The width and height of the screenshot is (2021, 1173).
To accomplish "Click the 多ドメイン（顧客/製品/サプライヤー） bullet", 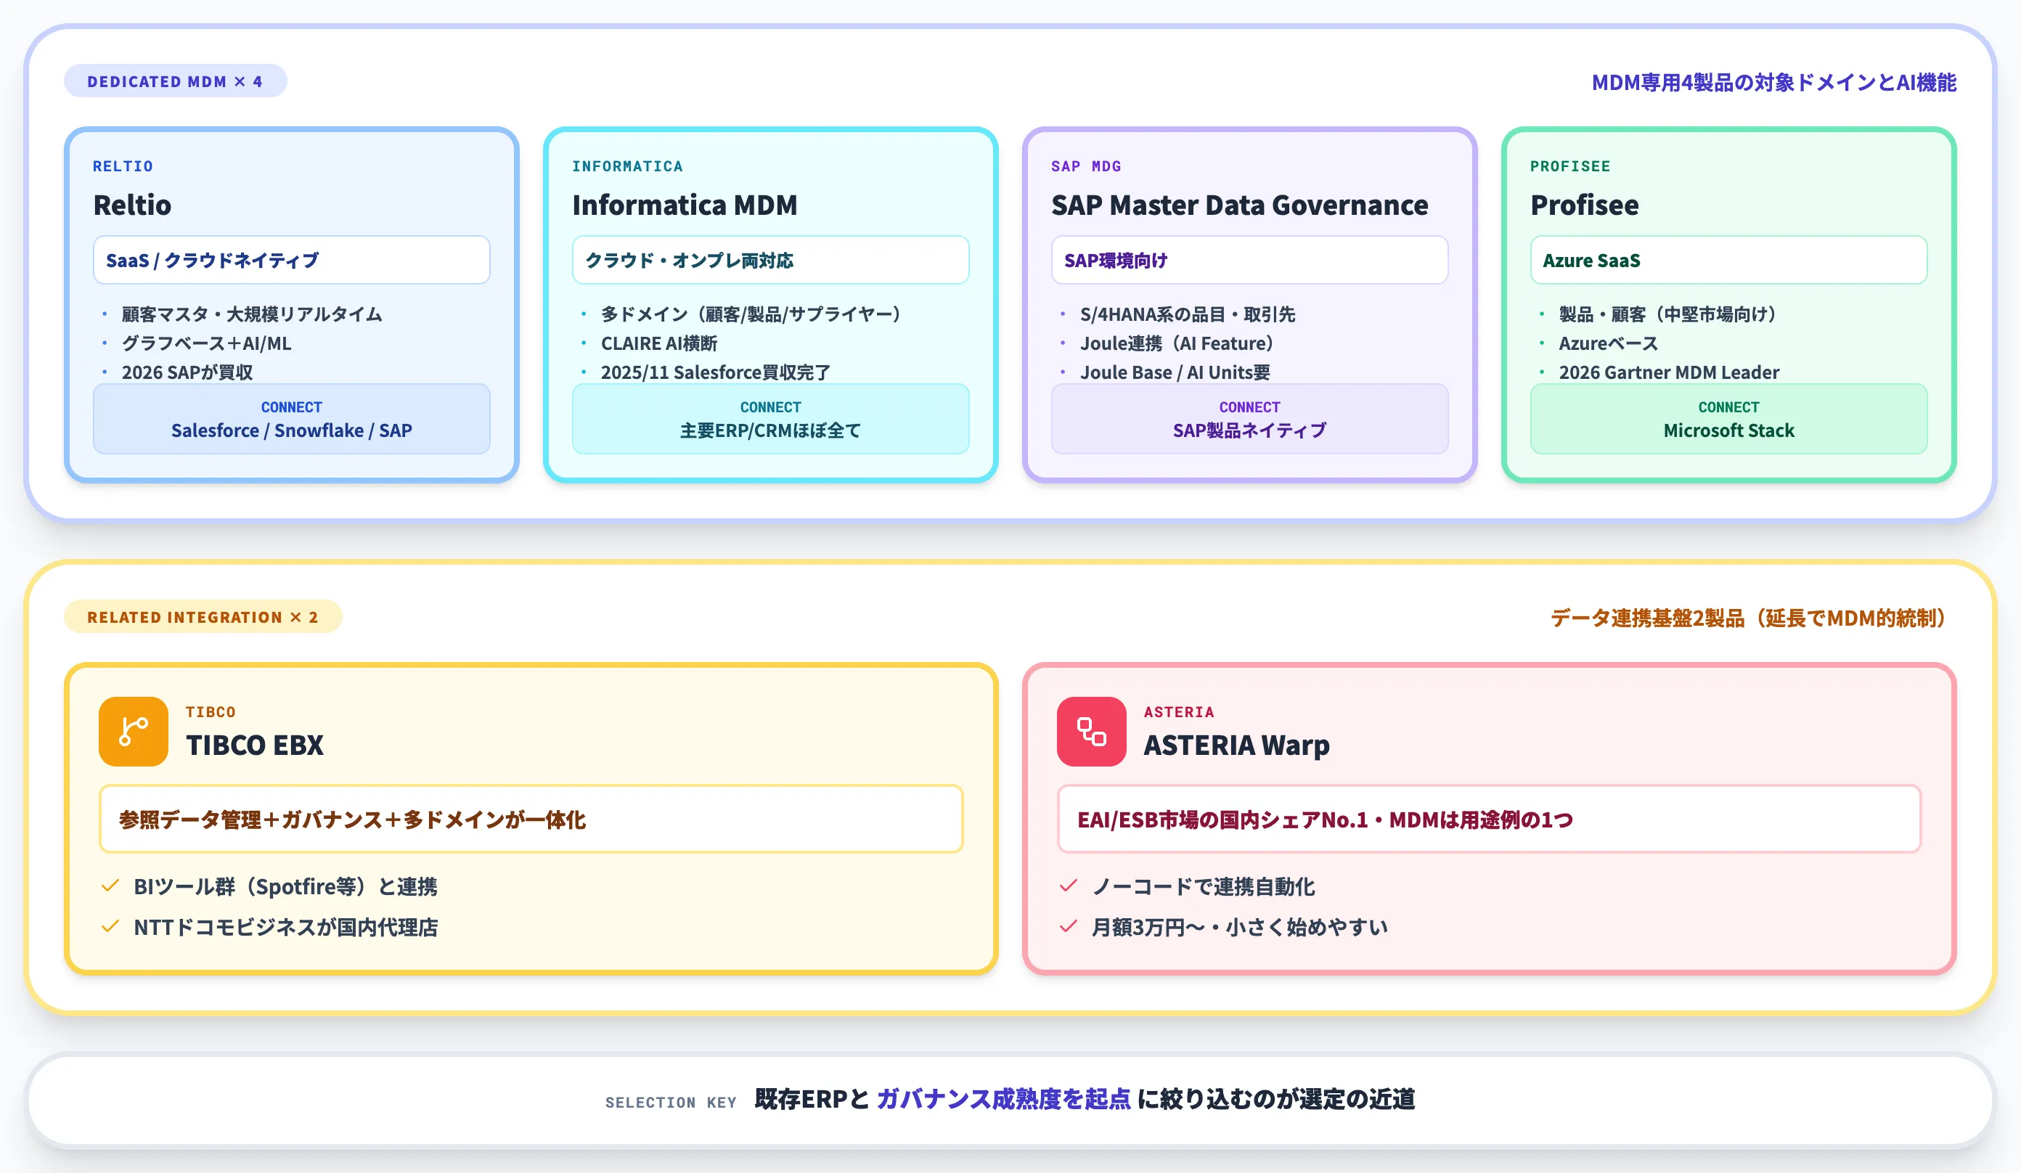I will [751, 314].
